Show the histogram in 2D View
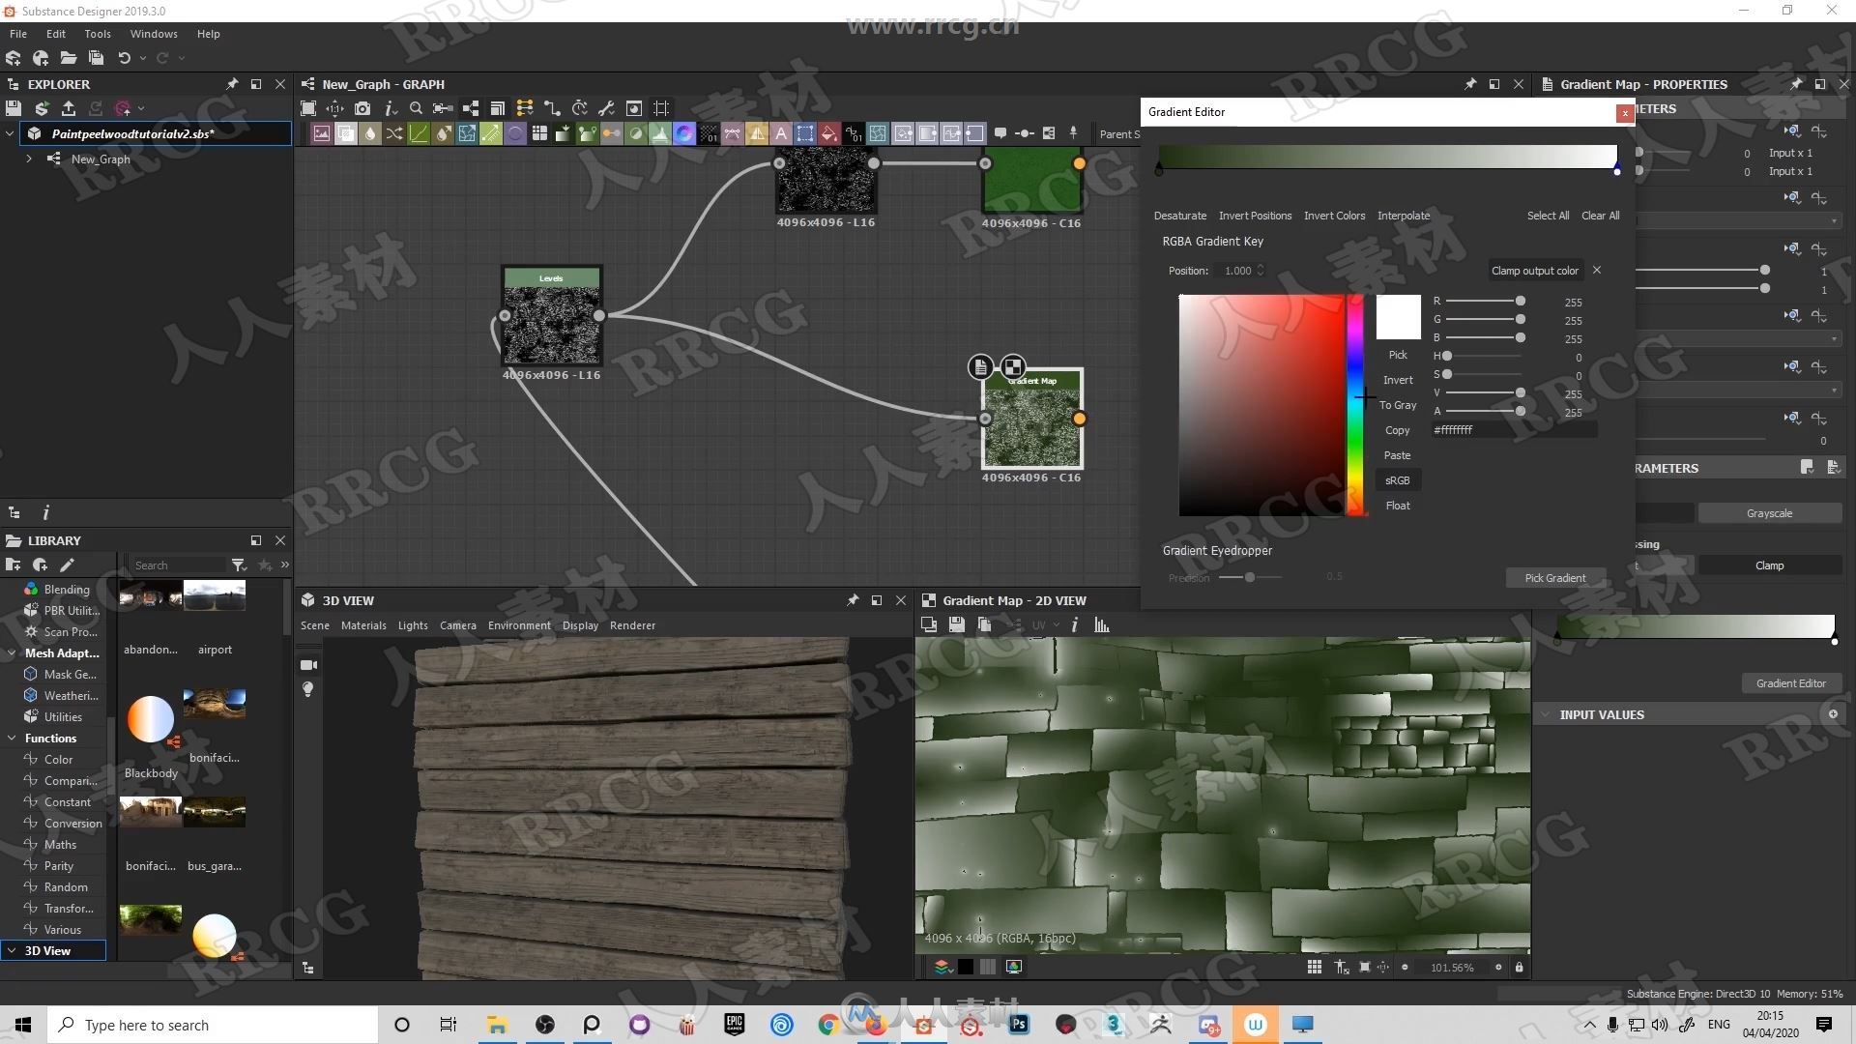Image resolution: width=1856 pixels, height=1044 pixels. (1101, 625)
